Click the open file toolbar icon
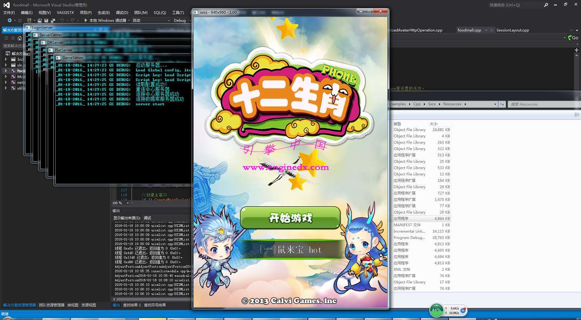 point(40,20)
